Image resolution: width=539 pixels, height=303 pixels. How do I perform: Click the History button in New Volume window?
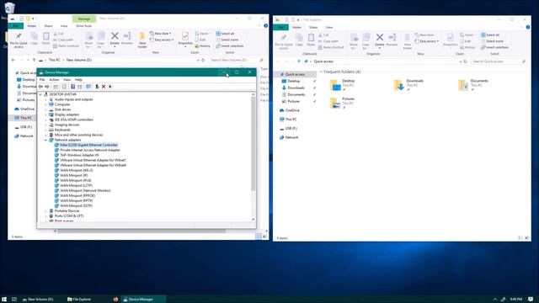click(x=202, y=46)
